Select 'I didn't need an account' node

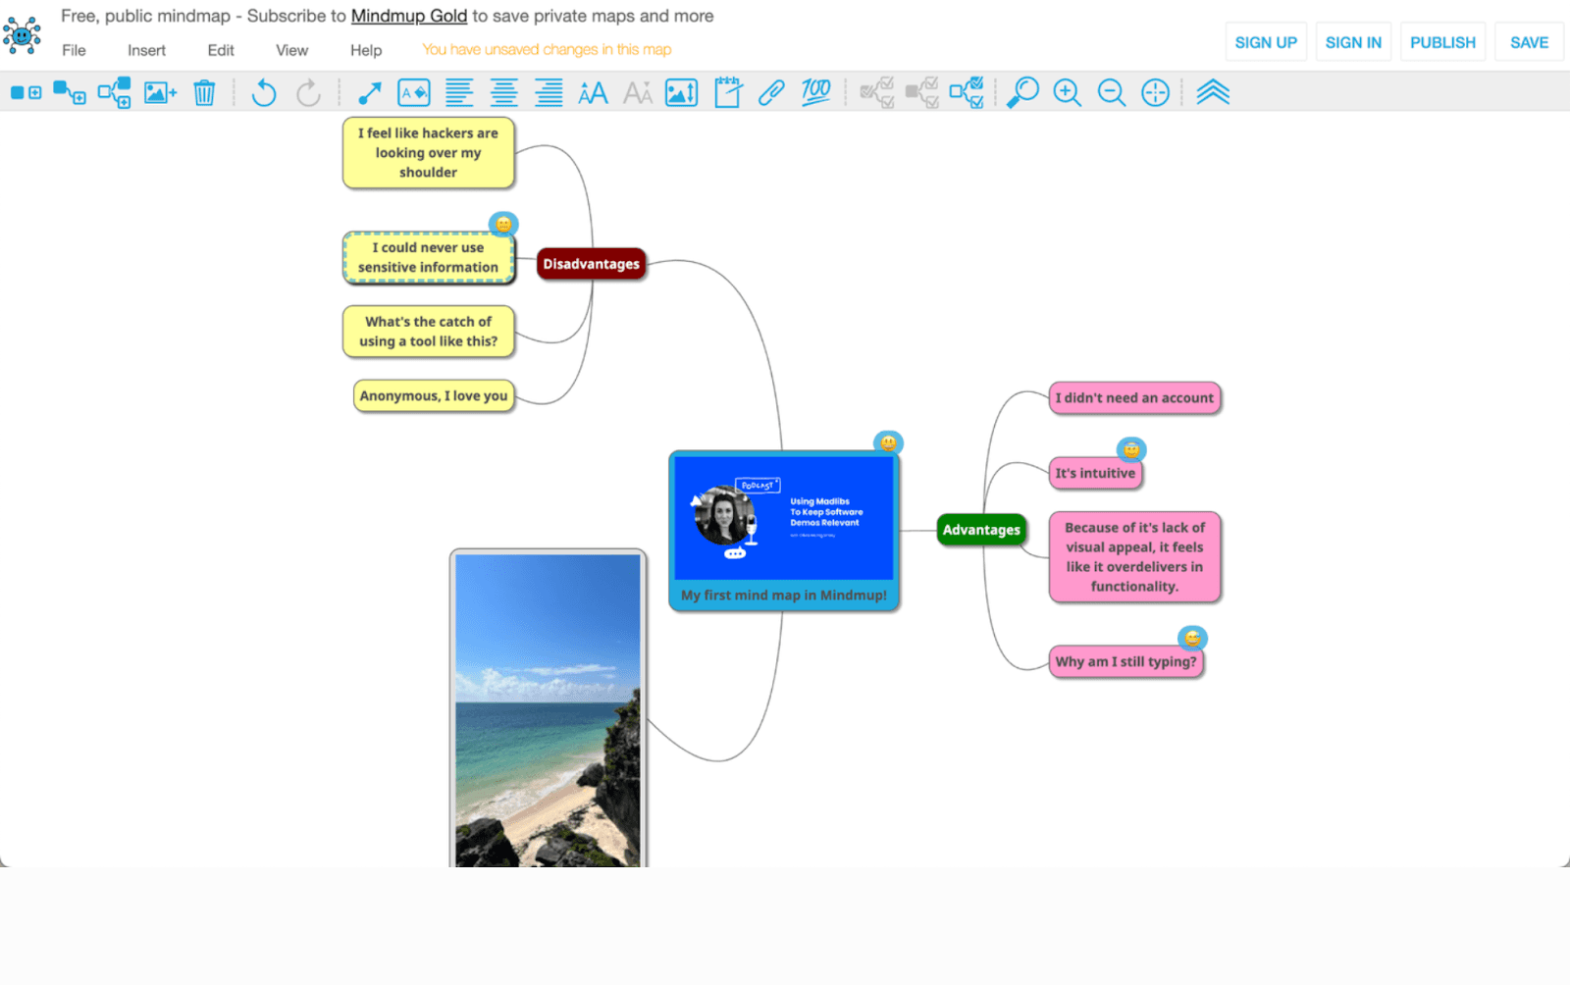click(x=1134, y=398)
